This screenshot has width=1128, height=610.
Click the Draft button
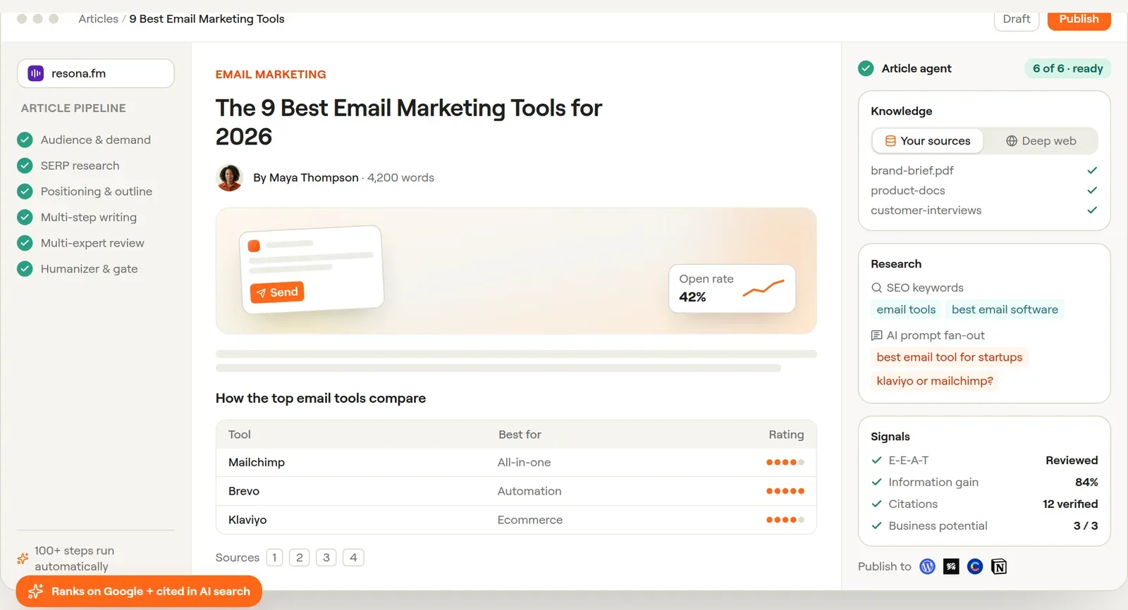pos(1017,19)
